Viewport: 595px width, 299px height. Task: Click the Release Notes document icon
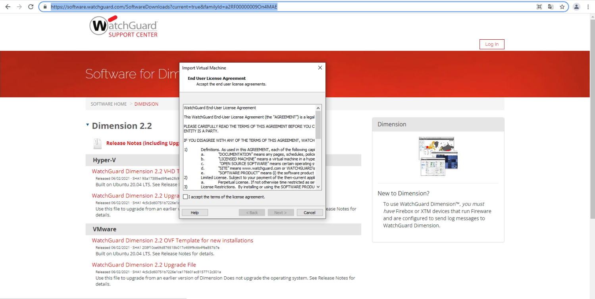point(97,143)
